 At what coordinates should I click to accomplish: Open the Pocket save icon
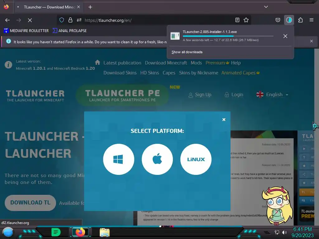point(278,20)
